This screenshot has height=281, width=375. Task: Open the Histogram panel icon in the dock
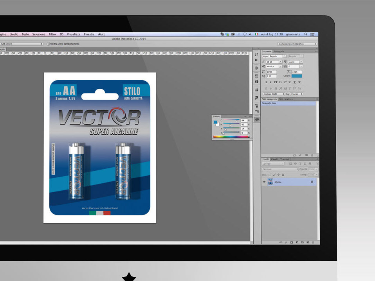pyautogui.click(x=257, y=76)
